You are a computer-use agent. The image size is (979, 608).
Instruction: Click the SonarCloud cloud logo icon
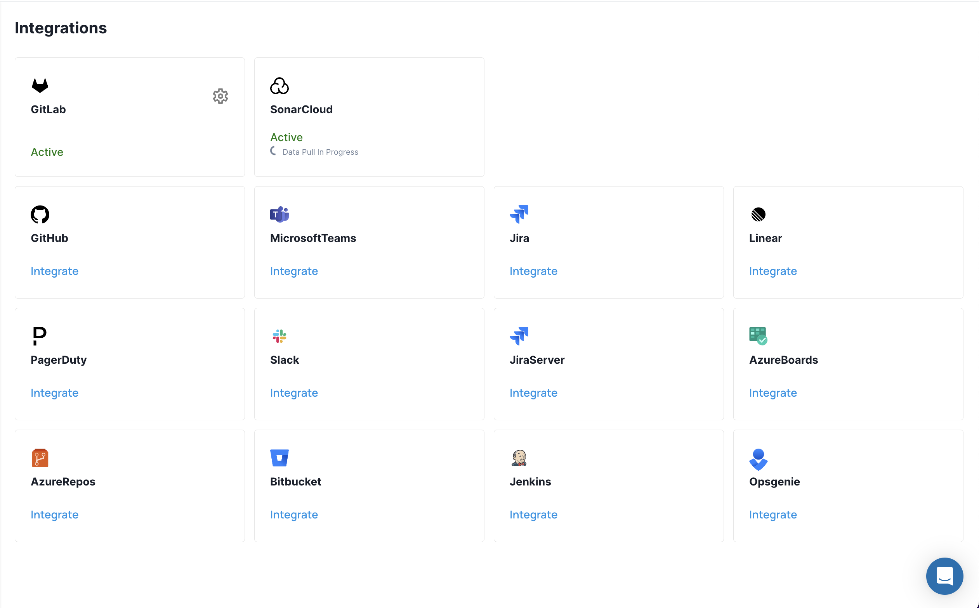(279, 86)
